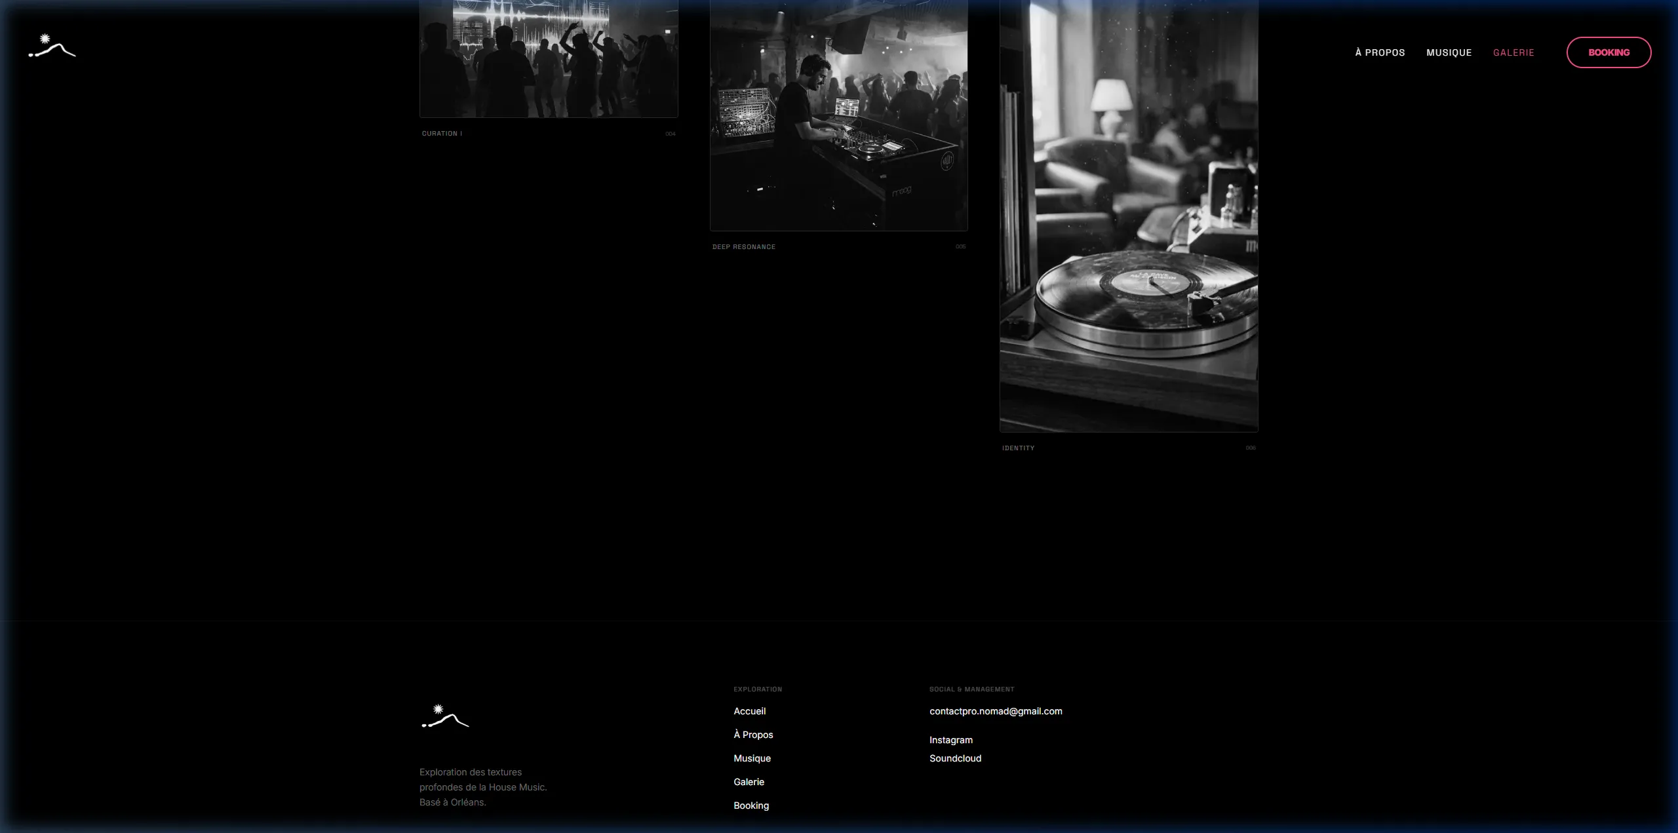Screen dimensions: 1678x833
Task: Click the footer mountain logo
Action: (445, 716)
